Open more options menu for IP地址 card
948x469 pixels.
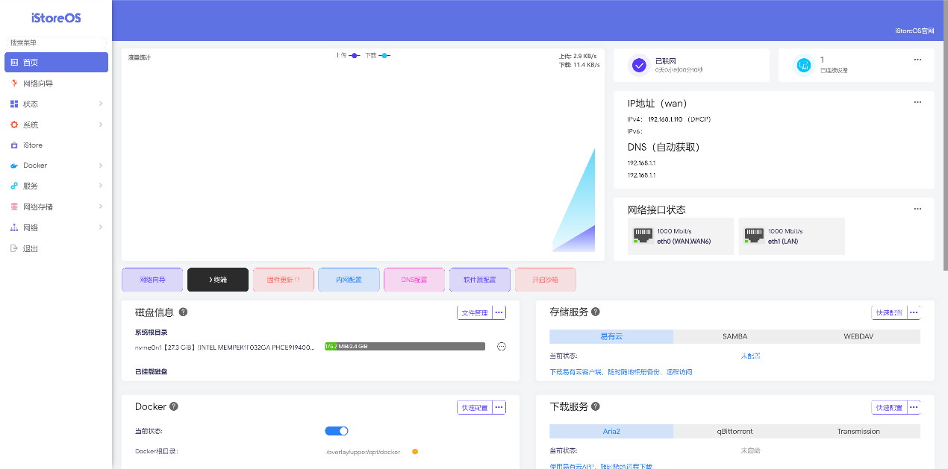pos(917,102)
